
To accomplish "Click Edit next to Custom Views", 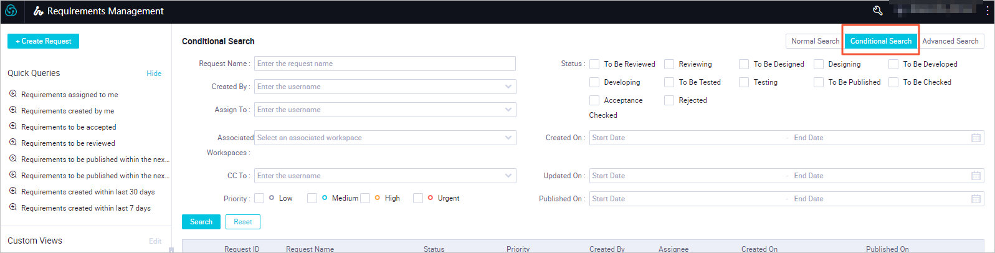I will coord(155,241).
